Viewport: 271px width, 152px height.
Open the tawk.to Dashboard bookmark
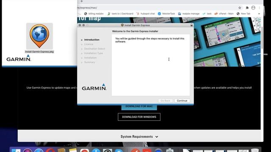[120, 14]
